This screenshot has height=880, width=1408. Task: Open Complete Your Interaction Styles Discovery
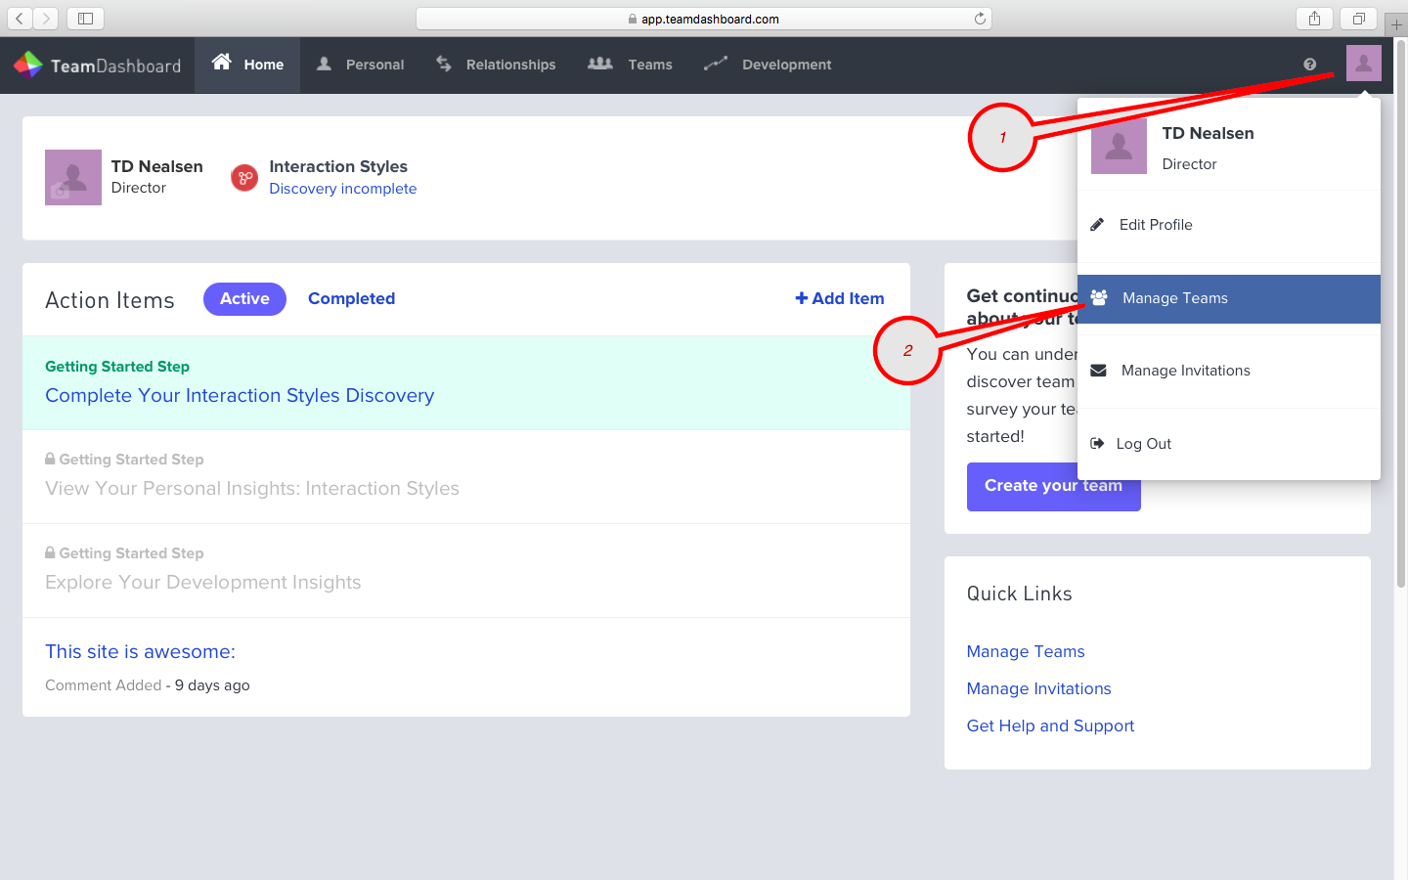(240, 396)
